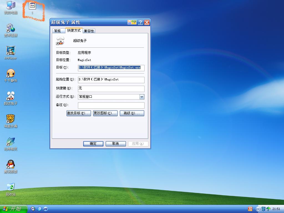Select the 瑞星杀毒 desktop shortcut

pos(11,121)
